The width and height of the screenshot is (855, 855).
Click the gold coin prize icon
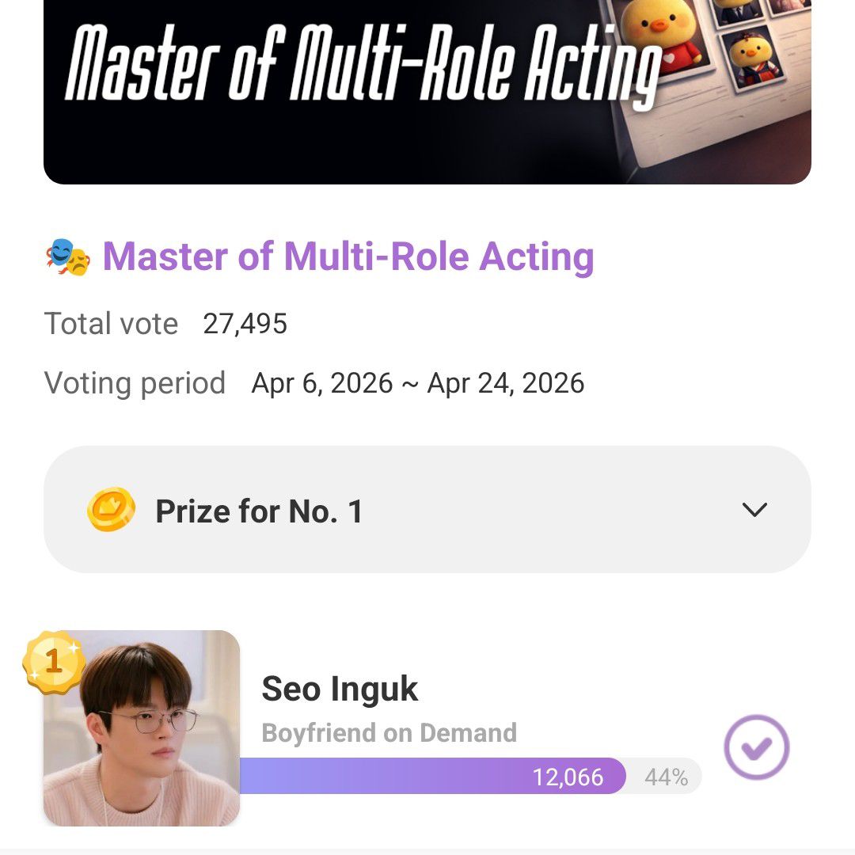tap(109, 510)
